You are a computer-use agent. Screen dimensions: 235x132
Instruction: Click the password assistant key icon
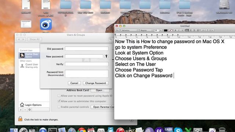tap(106, 56)
